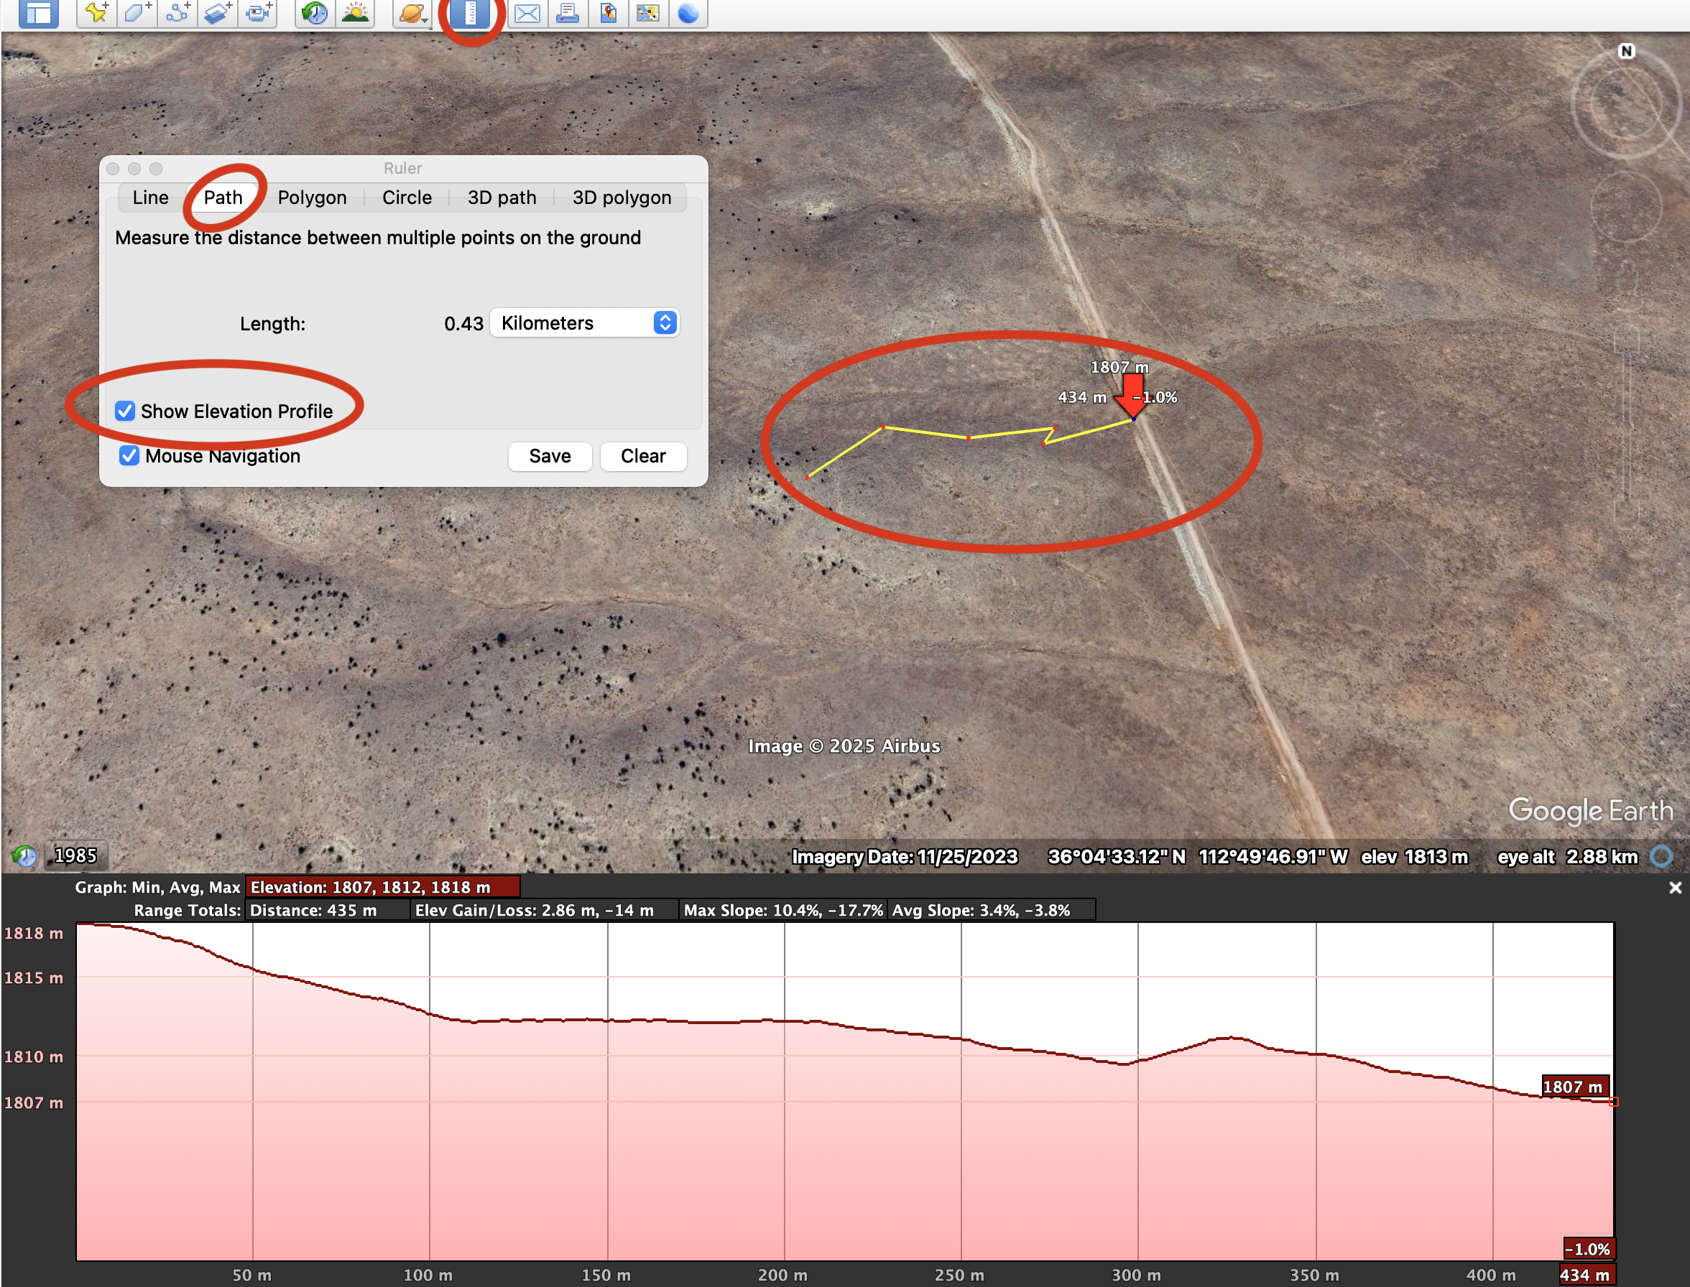The width and height of the screenshot is (1690, 1287).
Task: Open the planet switcher dropdown
Action: 413,12
